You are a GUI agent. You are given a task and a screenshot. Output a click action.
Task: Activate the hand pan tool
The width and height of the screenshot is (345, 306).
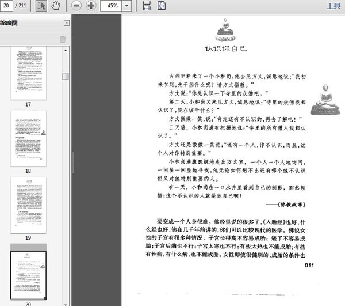coord(56,6)
